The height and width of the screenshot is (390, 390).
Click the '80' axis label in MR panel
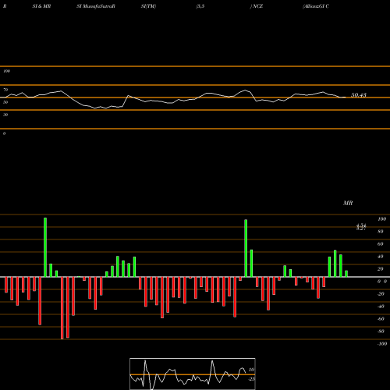click(381, 232)
